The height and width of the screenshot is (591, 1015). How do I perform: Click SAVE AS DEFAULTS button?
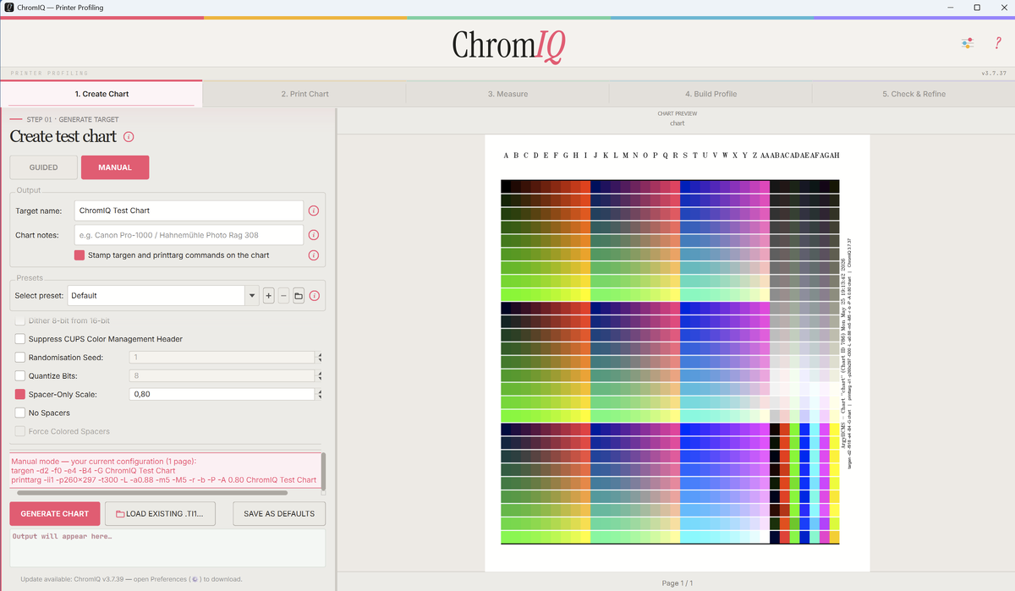[x=279, y=513]
